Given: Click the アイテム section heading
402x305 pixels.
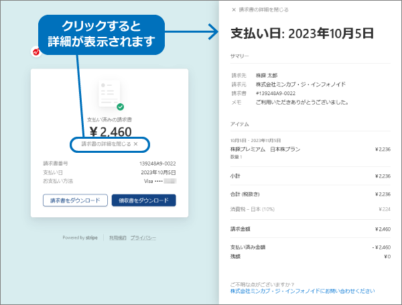Looking at the screenshot, I should pos(239,124).
